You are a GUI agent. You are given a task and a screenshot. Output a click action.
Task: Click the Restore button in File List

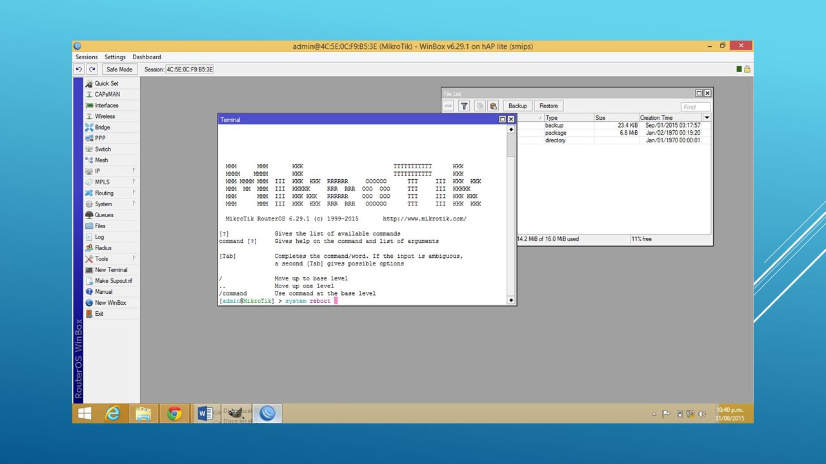pos(549,106)
